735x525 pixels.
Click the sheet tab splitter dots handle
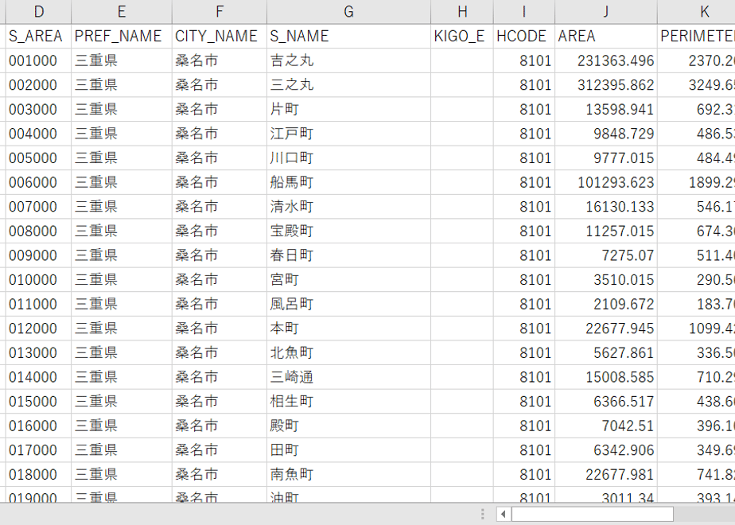pyautogui.click(x=482, y=514)
